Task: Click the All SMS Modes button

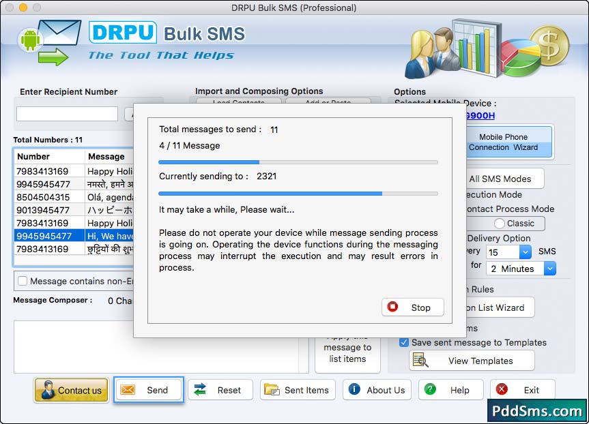Action: (505, 179)
